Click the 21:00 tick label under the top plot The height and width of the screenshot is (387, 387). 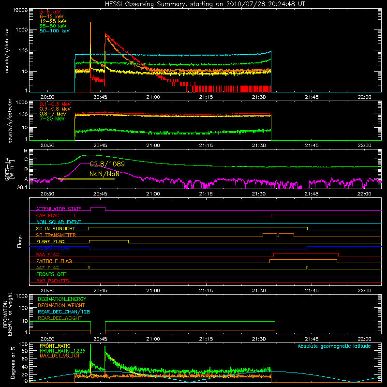(153, 97)
